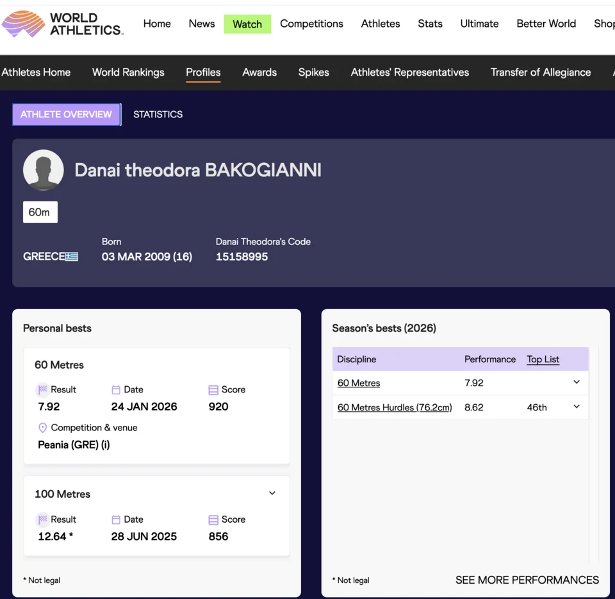
Task: Click the competition venue location pin icon
Action: click(43, 428)
